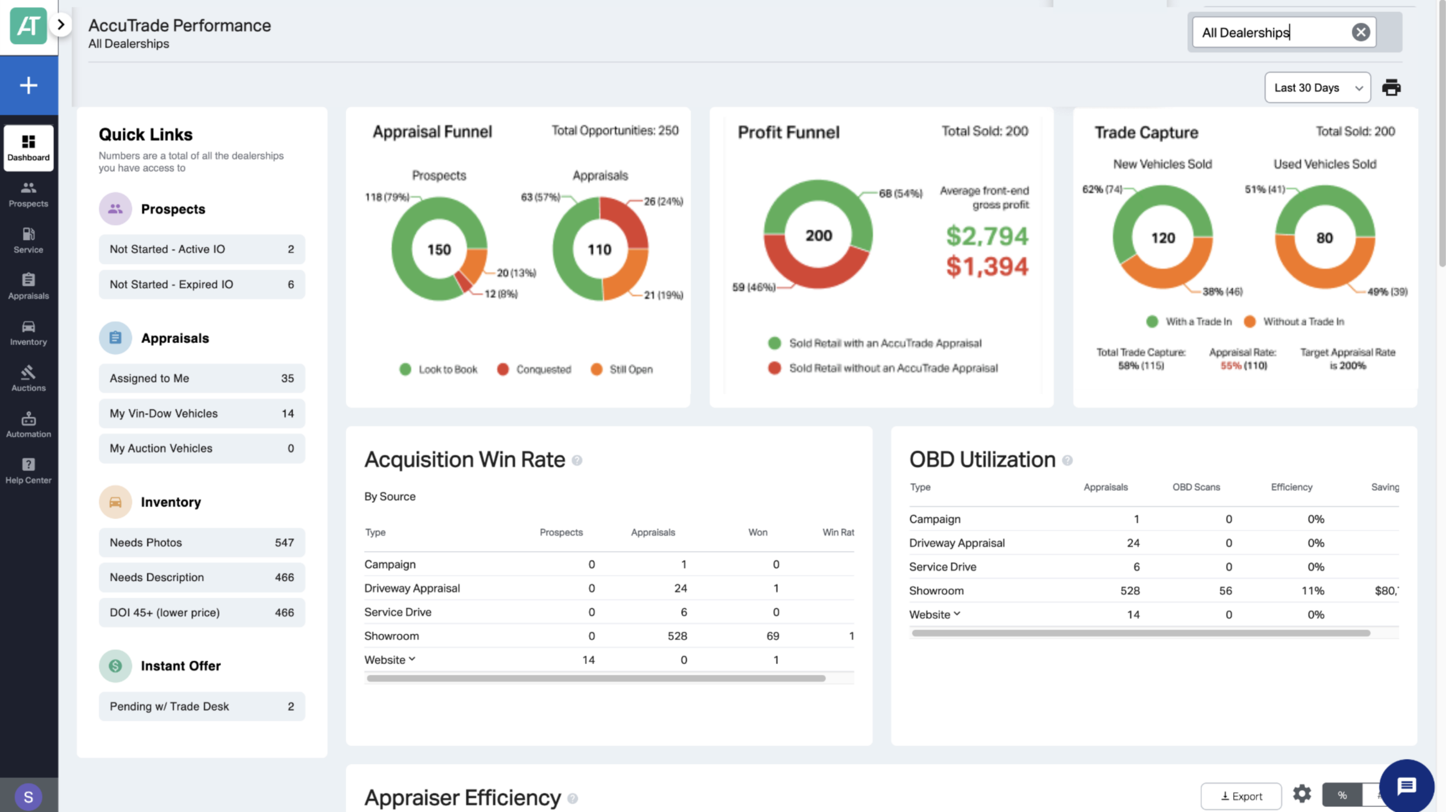Sort by Prospects column in Win Rate table
The height and width of the screenshot is (812, 1446).
(561, 532)
